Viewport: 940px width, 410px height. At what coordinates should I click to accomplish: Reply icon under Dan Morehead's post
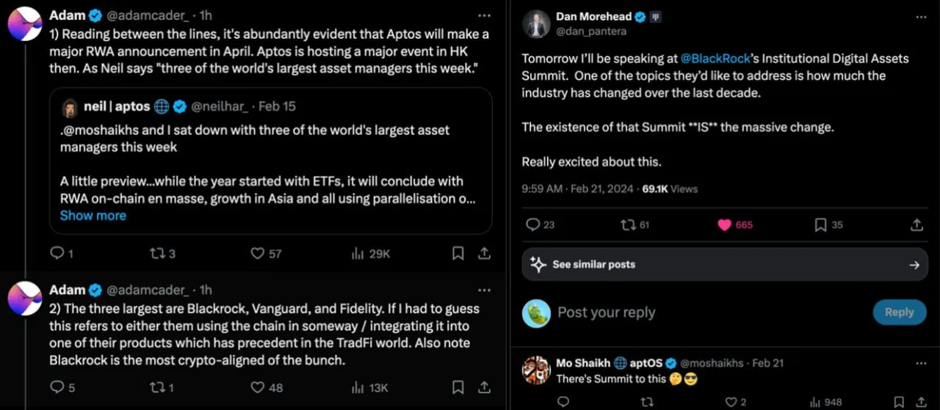pos(534,225)
